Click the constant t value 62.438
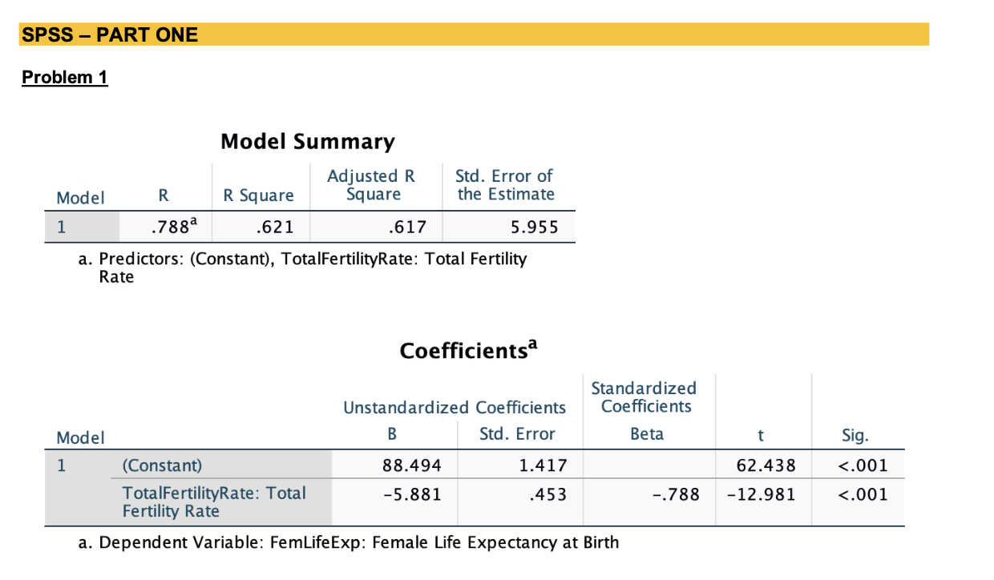This screenshot has height=580, width=994. point(766,465)
